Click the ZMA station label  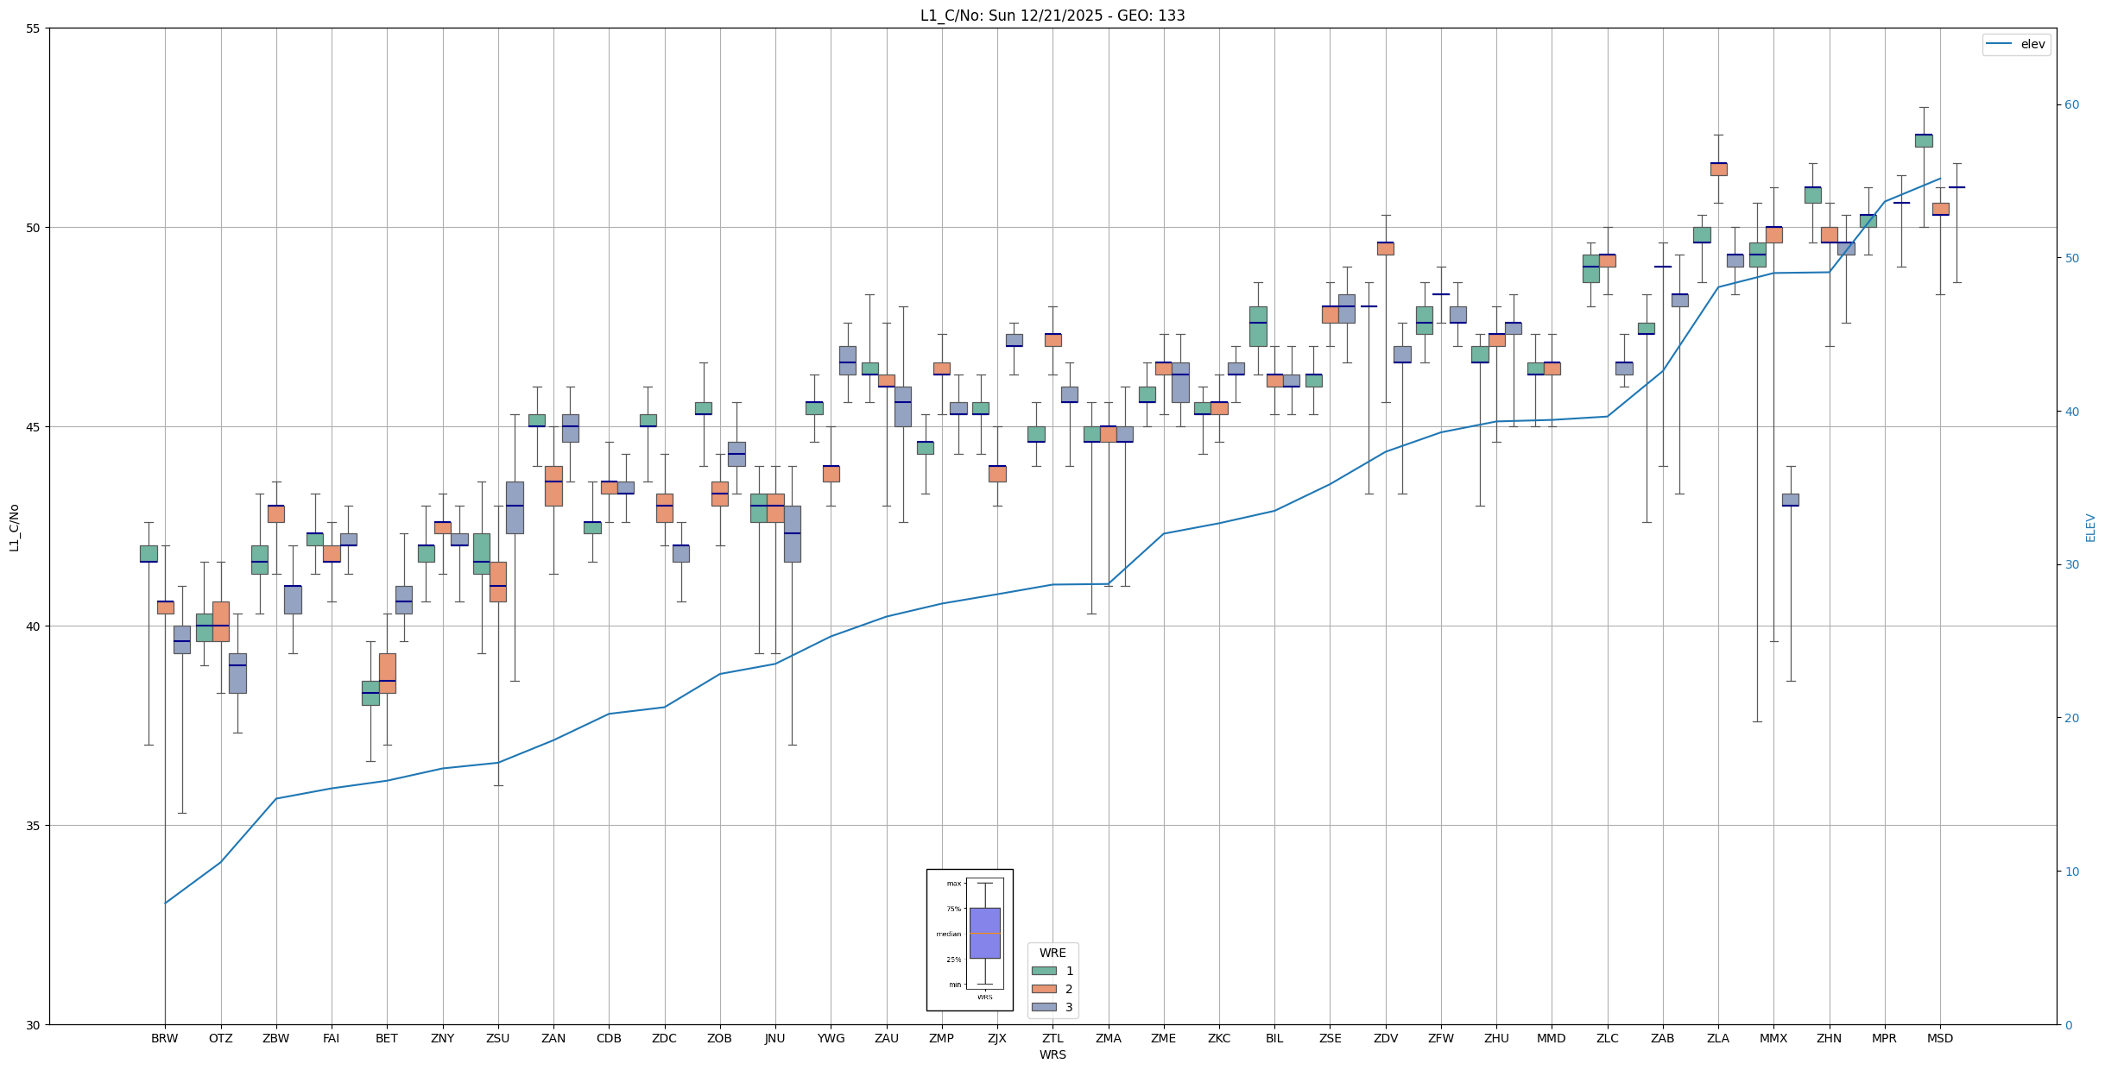[x=1108, y=1038]
